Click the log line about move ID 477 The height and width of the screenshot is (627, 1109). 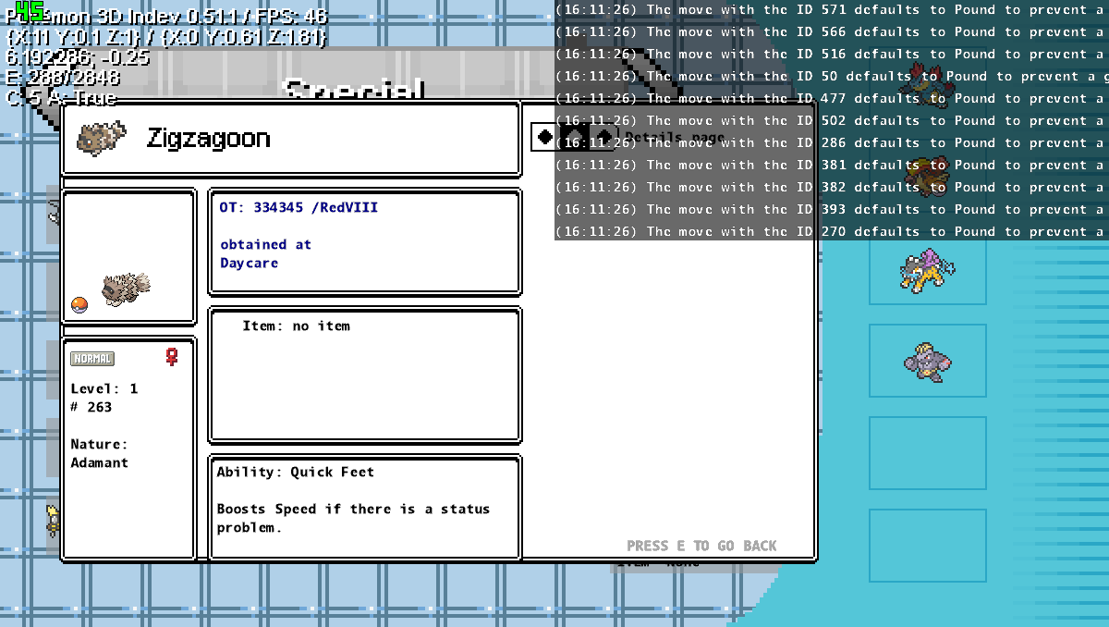tap(832, 99)
